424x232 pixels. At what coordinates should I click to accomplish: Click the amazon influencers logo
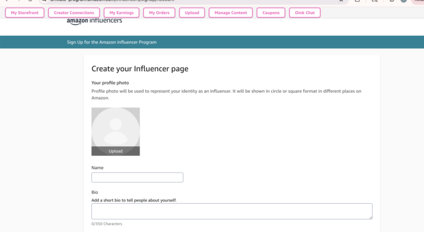(94, 21)
